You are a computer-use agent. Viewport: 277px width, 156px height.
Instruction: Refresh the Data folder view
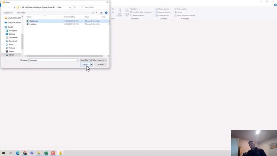pyautogui.click(x=74, y=7)
